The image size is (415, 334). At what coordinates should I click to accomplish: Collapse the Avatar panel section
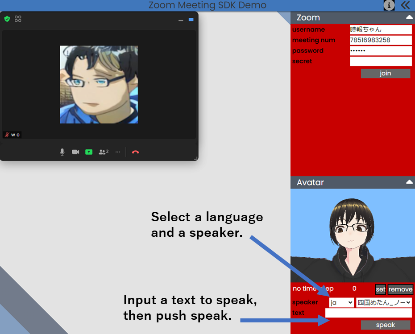[x=410, y=182]
